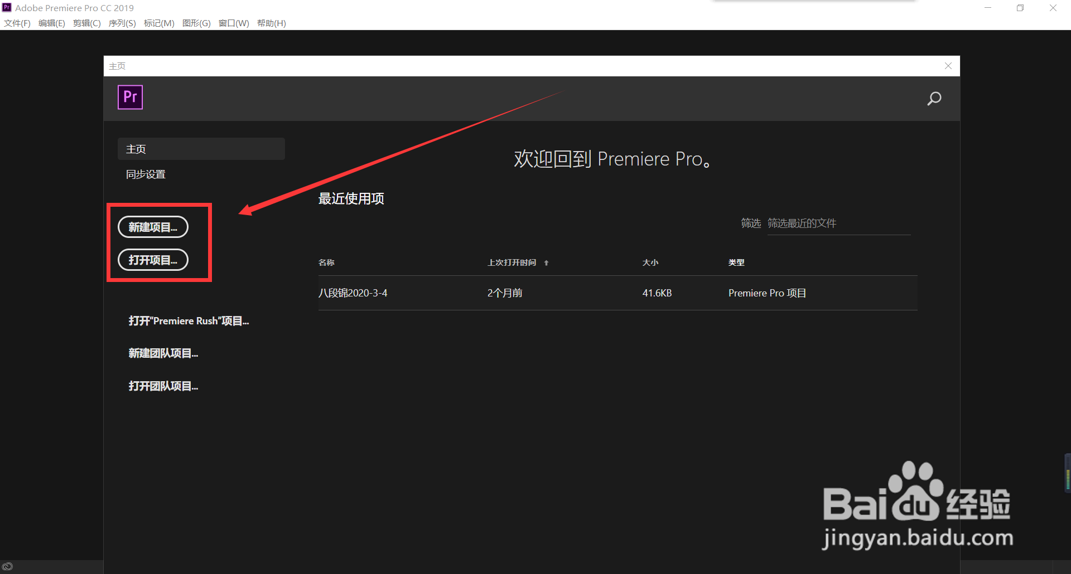Screen dimensions: 1071x574
Task: Open recent project 八段锦2020-3-4
Action: pos(353,293)
